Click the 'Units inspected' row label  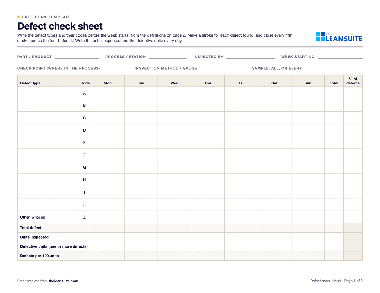click(x=34, y=237)
